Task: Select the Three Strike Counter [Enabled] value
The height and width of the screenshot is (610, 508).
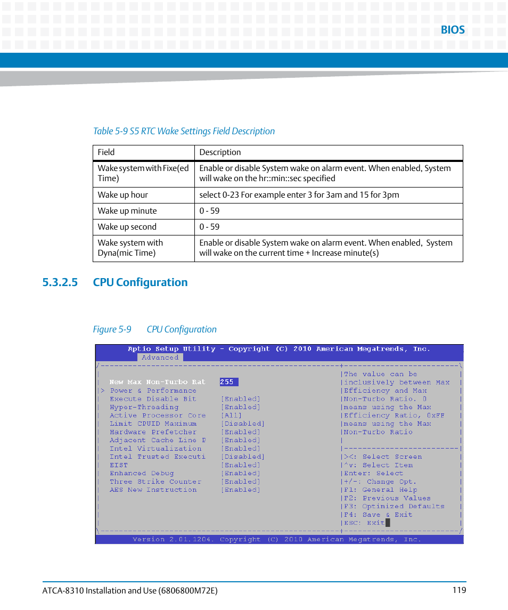Action: (x=240, y=482)
